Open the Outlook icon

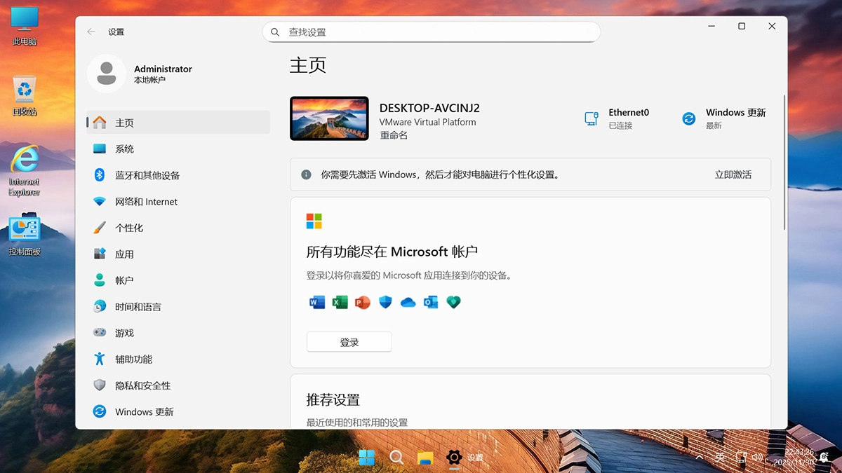(x=430, y=302)
